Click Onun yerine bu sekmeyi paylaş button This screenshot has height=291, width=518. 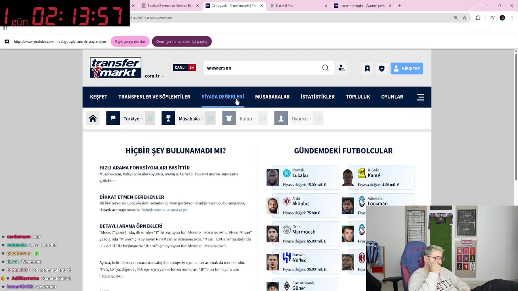click(x=182, y=42)
